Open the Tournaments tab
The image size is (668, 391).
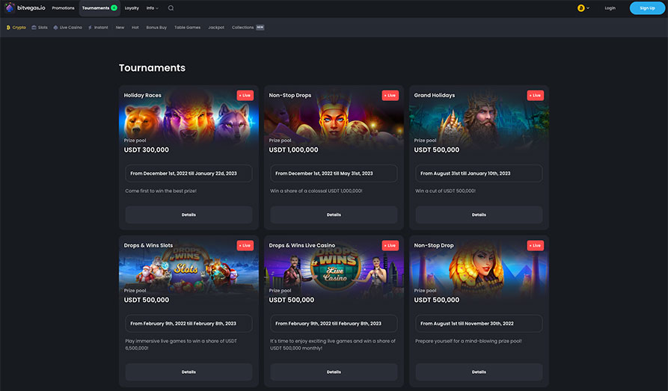tap(99, 8)
